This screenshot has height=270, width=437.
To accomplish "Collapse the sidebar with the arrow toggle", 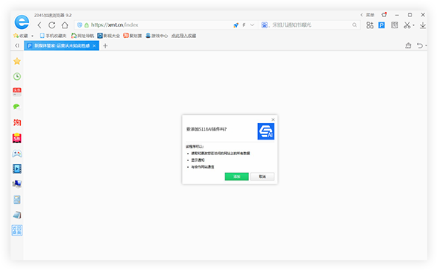I will [17, 45].
